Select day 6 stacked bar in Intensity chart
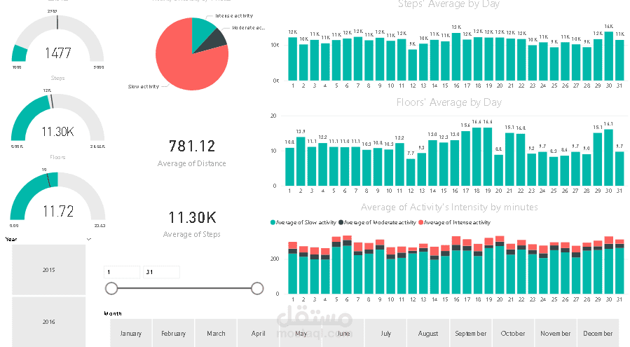 coord(347,264)
